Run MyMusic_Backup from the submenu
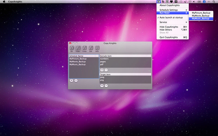218x136 pixels. click(201, 18)
